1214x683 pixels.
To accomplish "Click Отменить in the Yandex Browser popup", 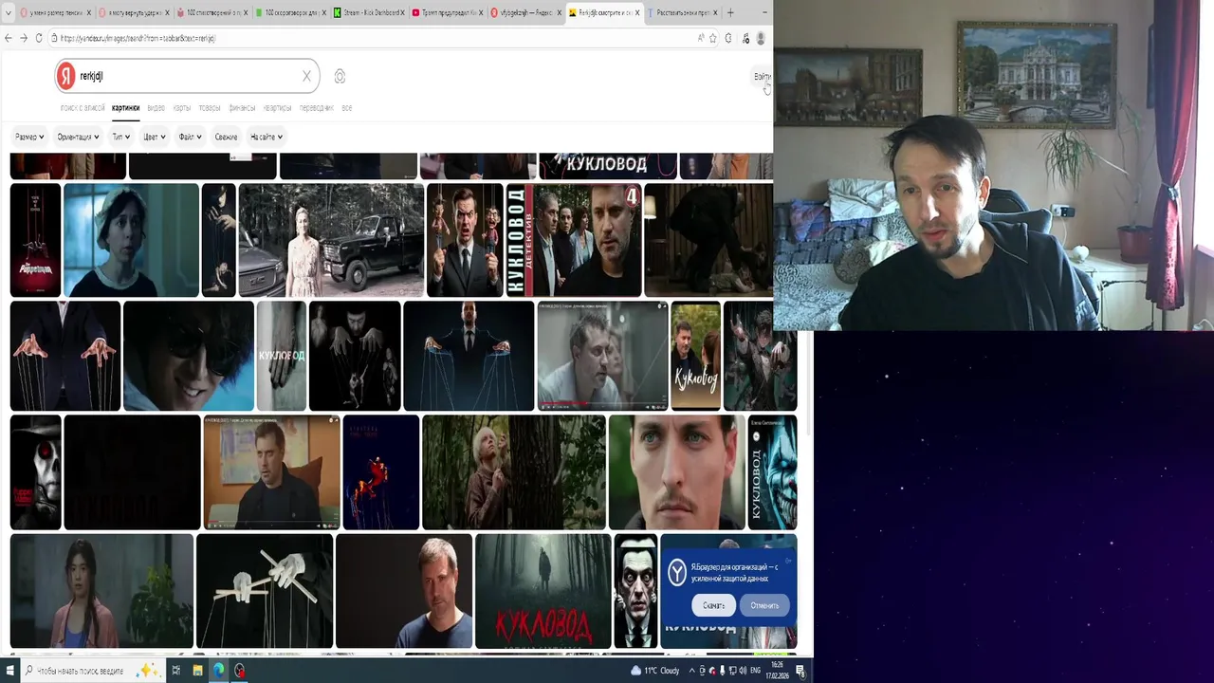I will 764,605.
